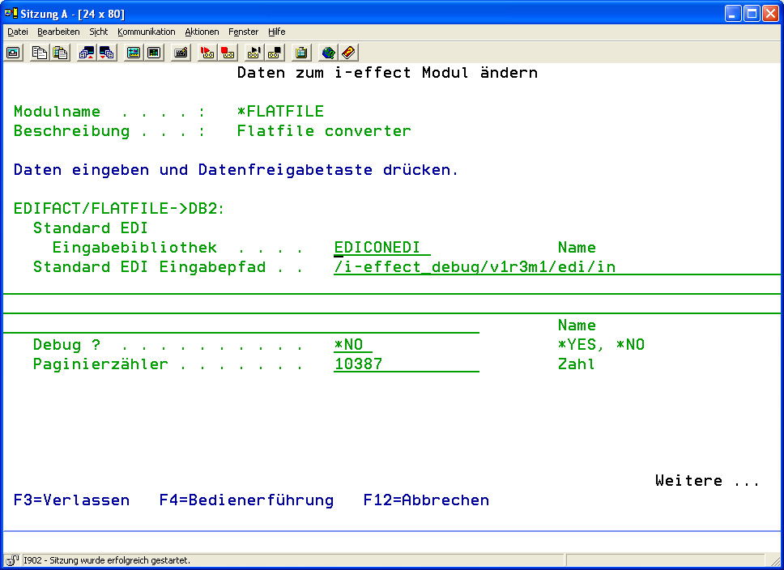
Task: Click the Paste toolbar icon
Action: [x=60, y=53]
